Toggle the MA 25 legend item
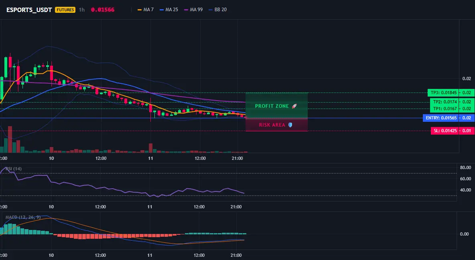Viewport: 475px width, 260px height. 169,10
